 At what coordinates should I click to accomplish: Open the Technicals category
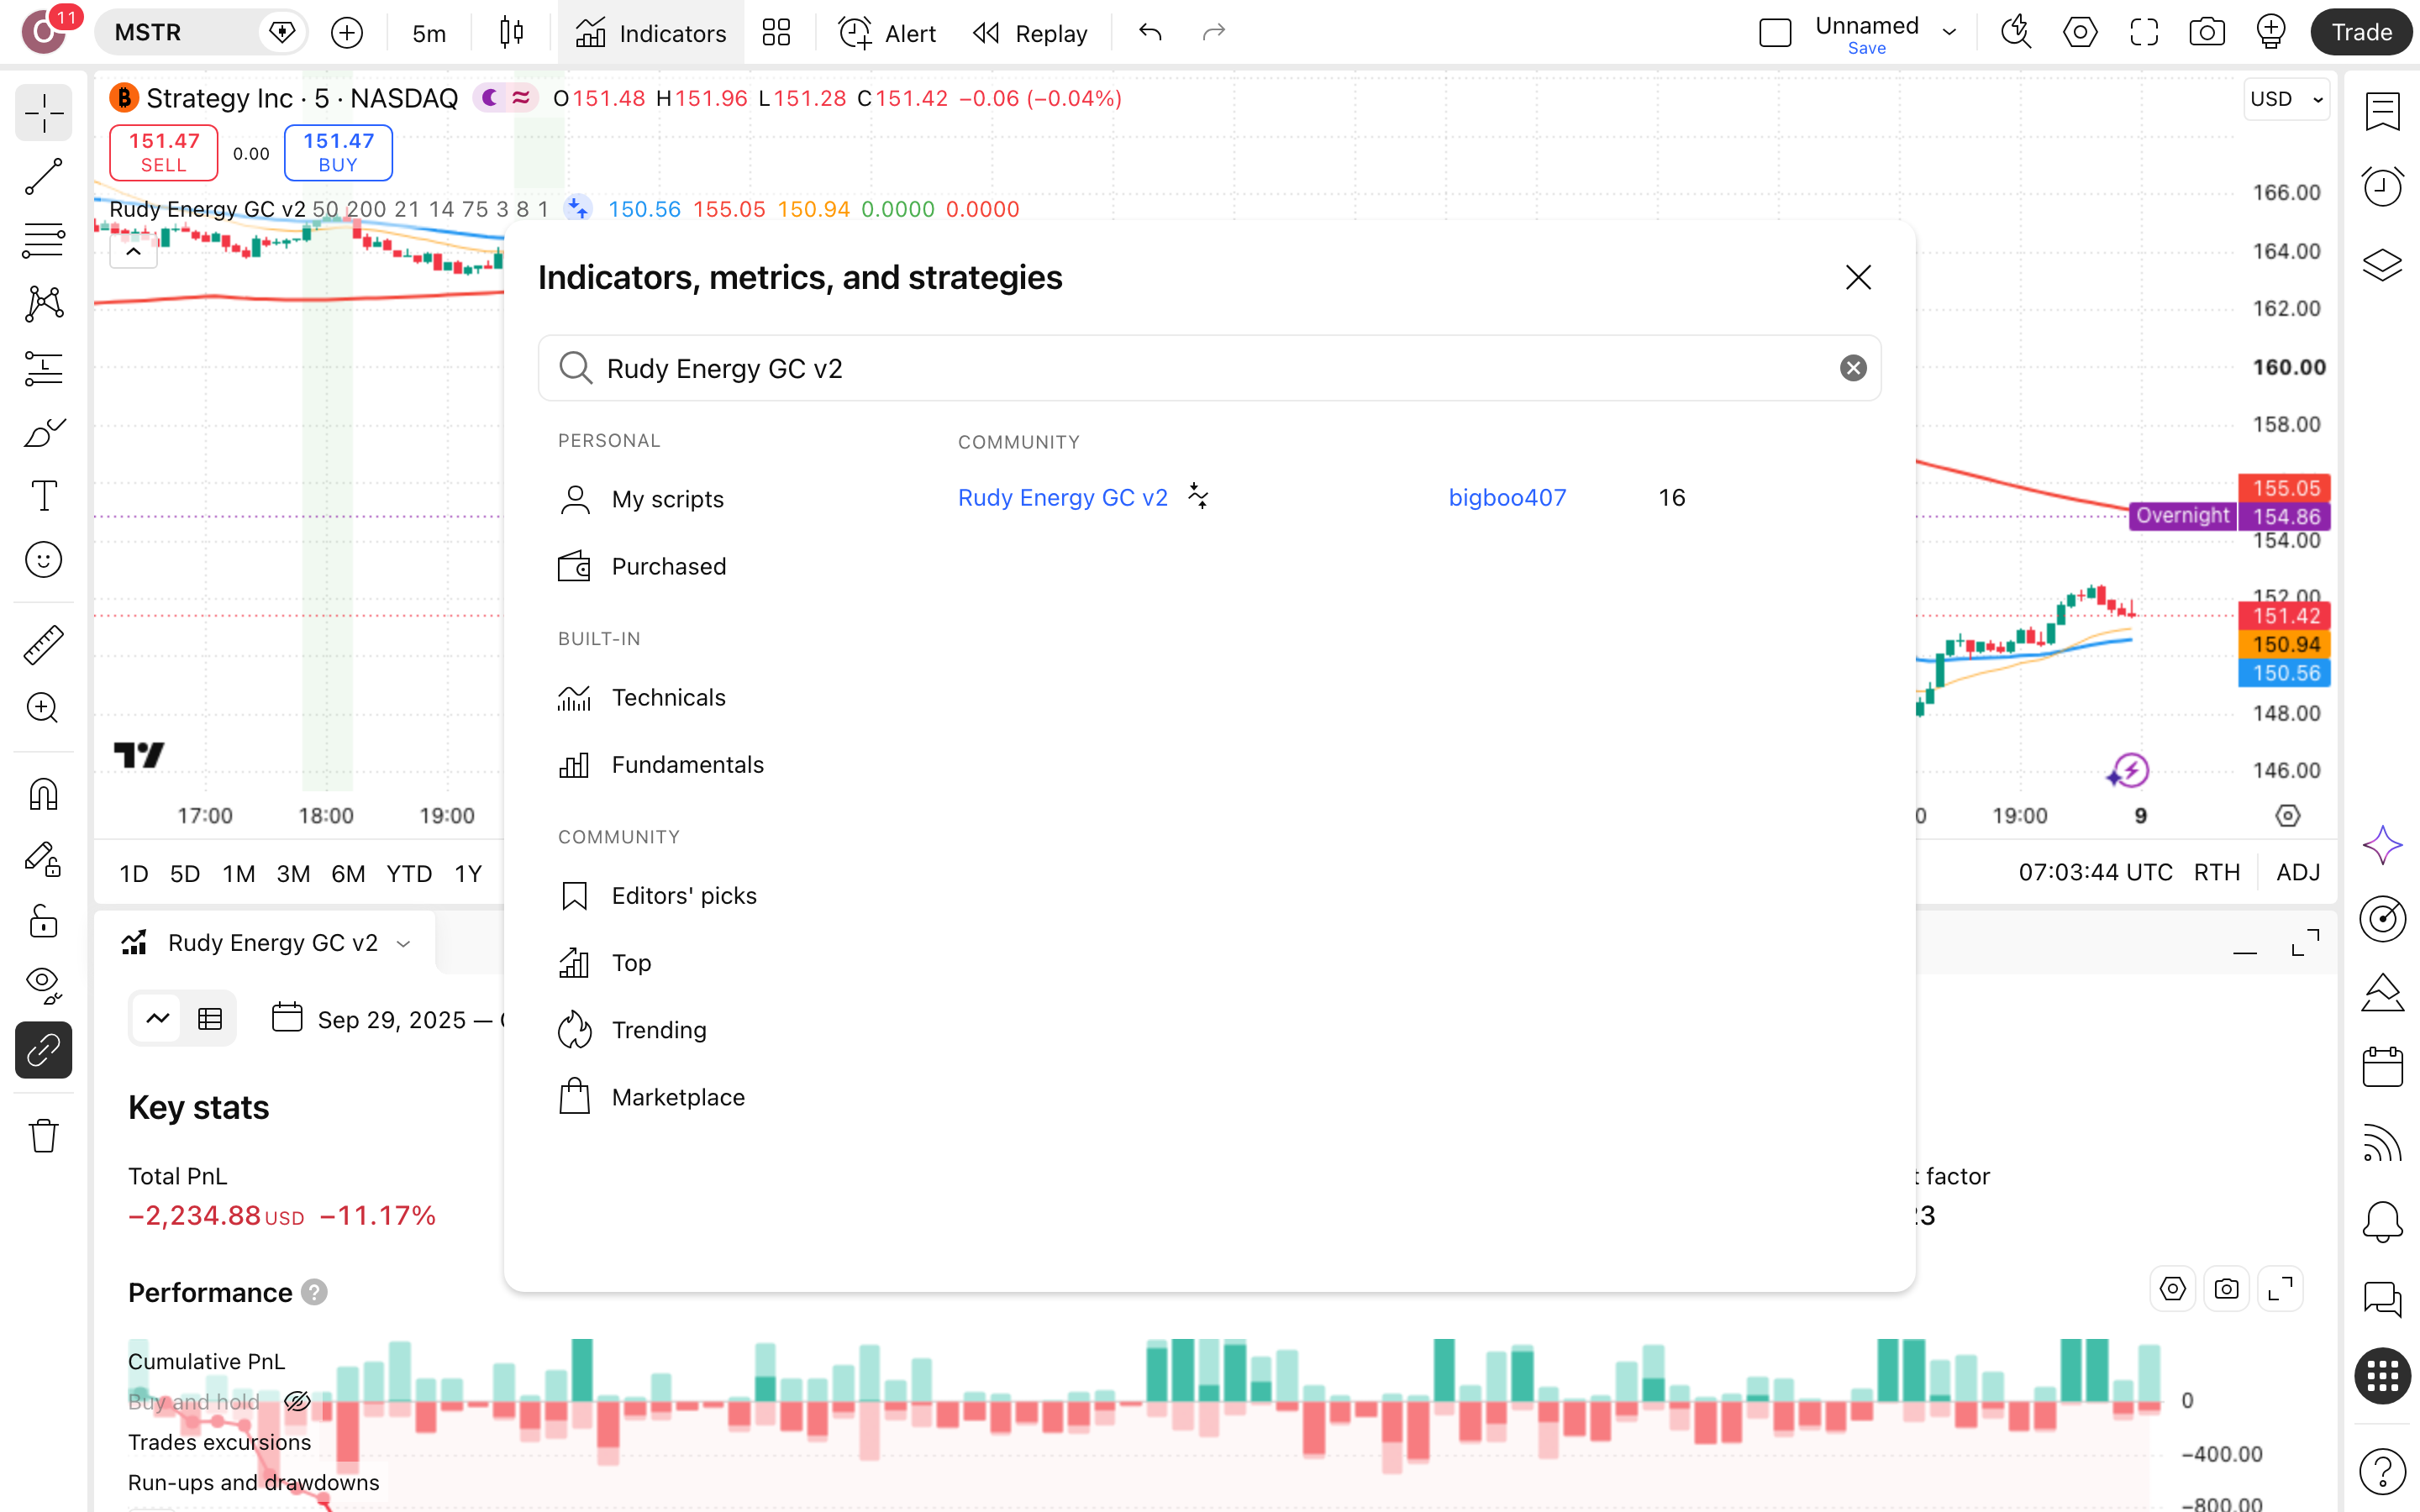[669, 697]
